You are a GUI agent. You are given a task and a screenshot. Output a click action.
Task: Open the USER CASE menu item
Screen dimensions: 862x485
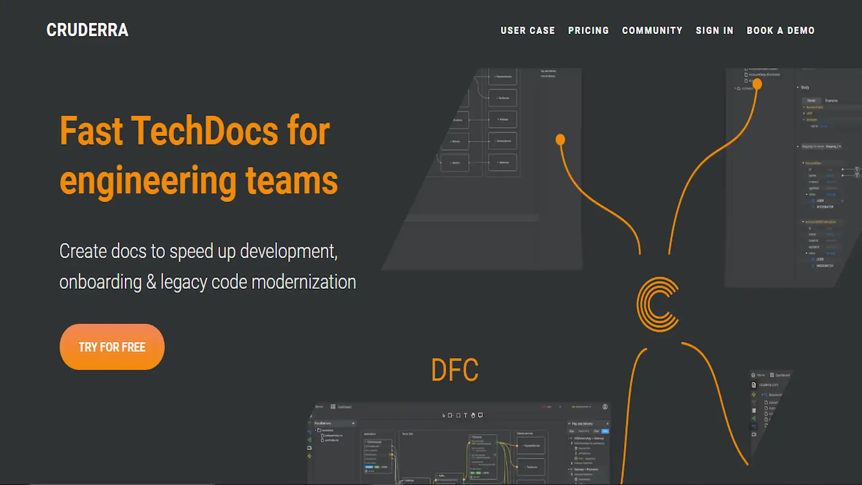[x=528, y=31]
